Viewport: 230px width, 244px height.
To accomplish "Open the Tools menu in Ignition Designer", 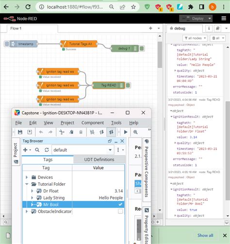I will pos(116,123).
